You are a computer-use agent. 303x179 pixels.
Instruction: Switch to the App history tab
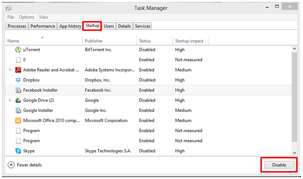(x=70, y=26)
